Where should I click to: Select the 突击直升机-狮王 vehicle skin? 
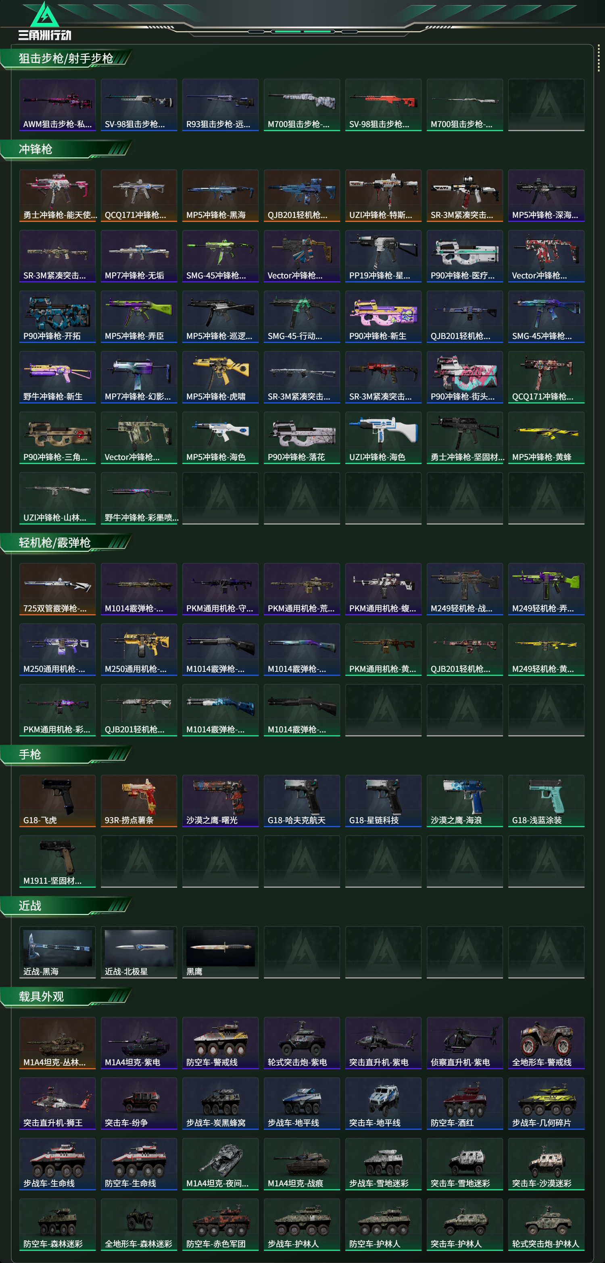tap(57, 1104)
